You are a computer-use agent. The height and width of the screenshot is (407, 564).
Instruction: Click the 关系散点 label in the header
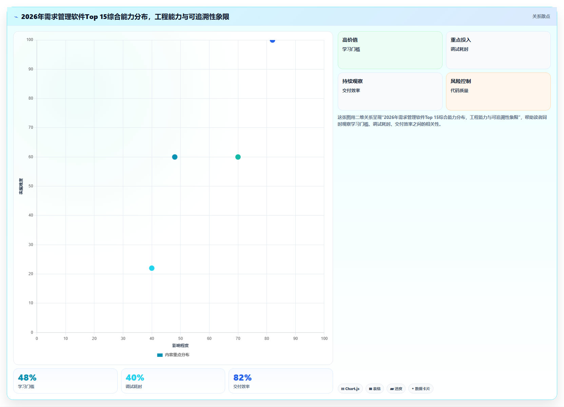click(541, 16)
